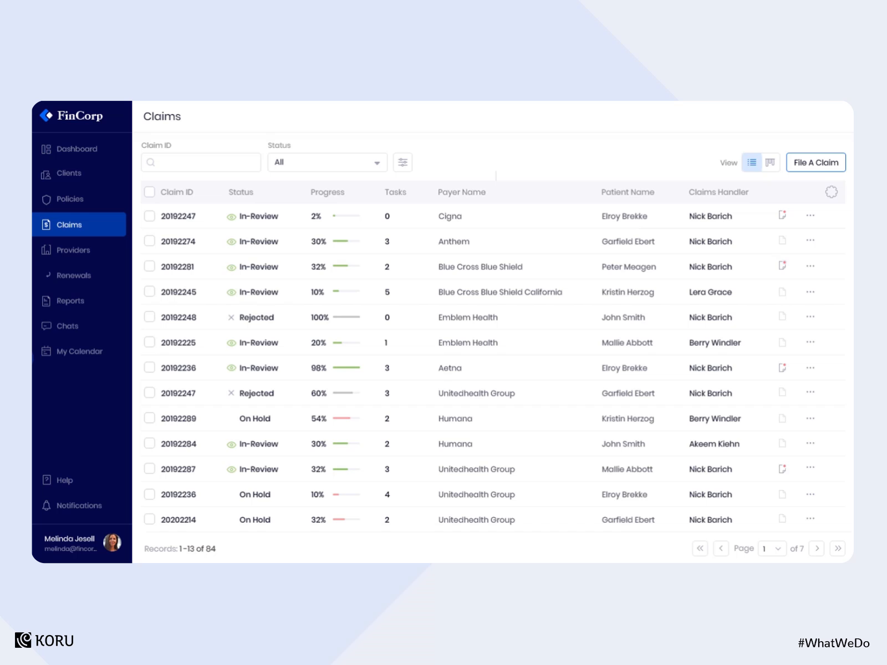887x665 pixels.
Task: Open My Calendar in the sidebar
Action: (79, 351)
